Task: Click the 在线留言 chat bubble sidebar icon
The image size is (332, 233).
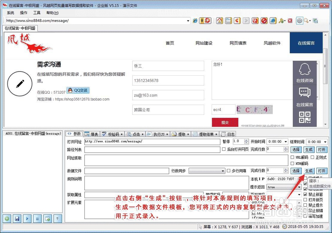Action: click(x=305, y=97)
